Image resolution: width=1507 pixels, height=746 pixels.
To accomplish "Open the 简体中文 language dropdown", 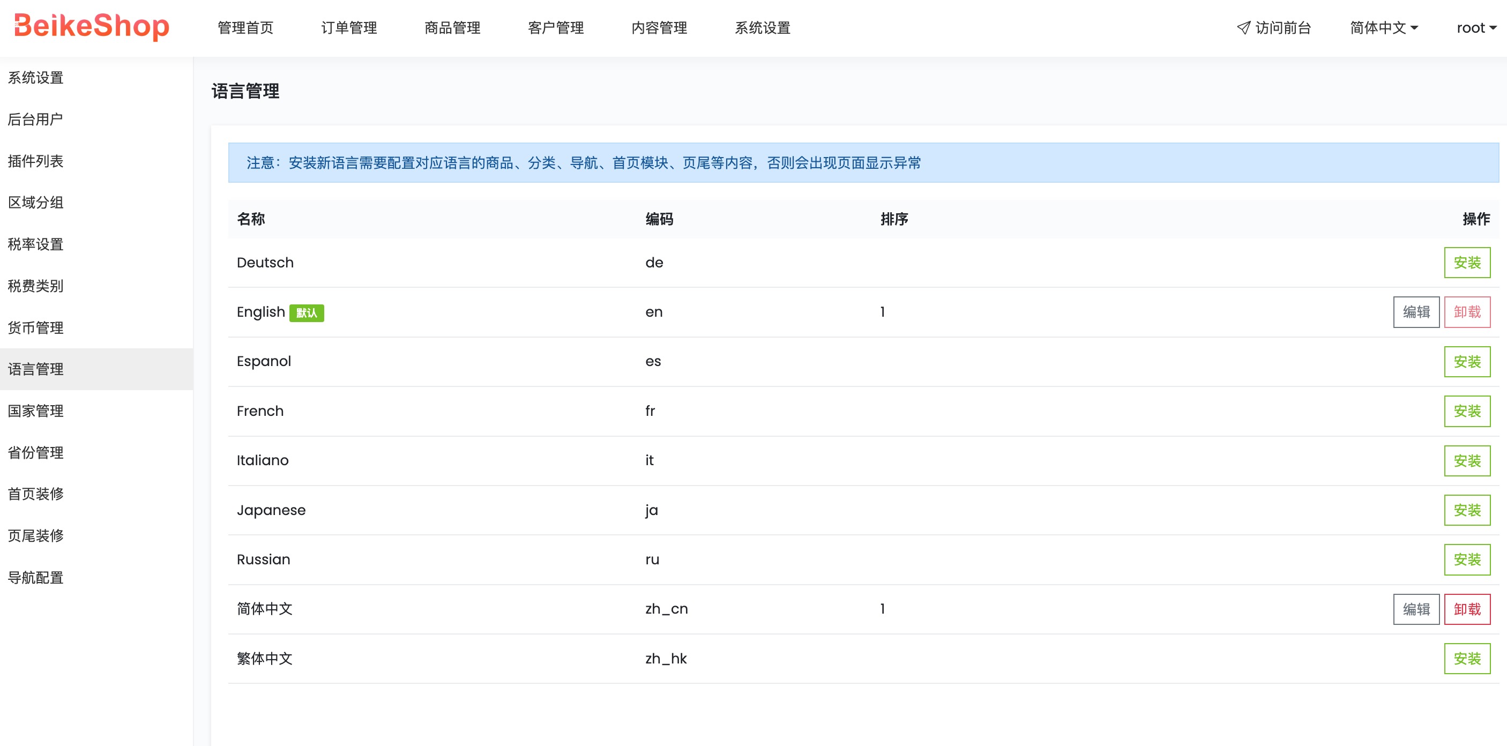I will point(1384,27).
